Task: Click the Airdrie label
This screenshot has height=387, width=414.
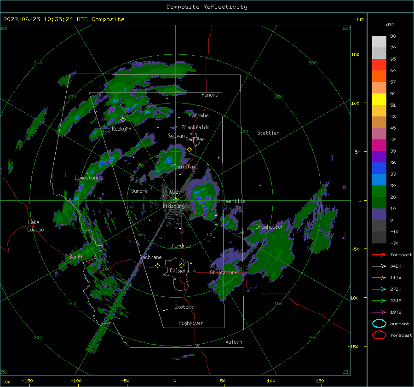Action: coord(181,246)
